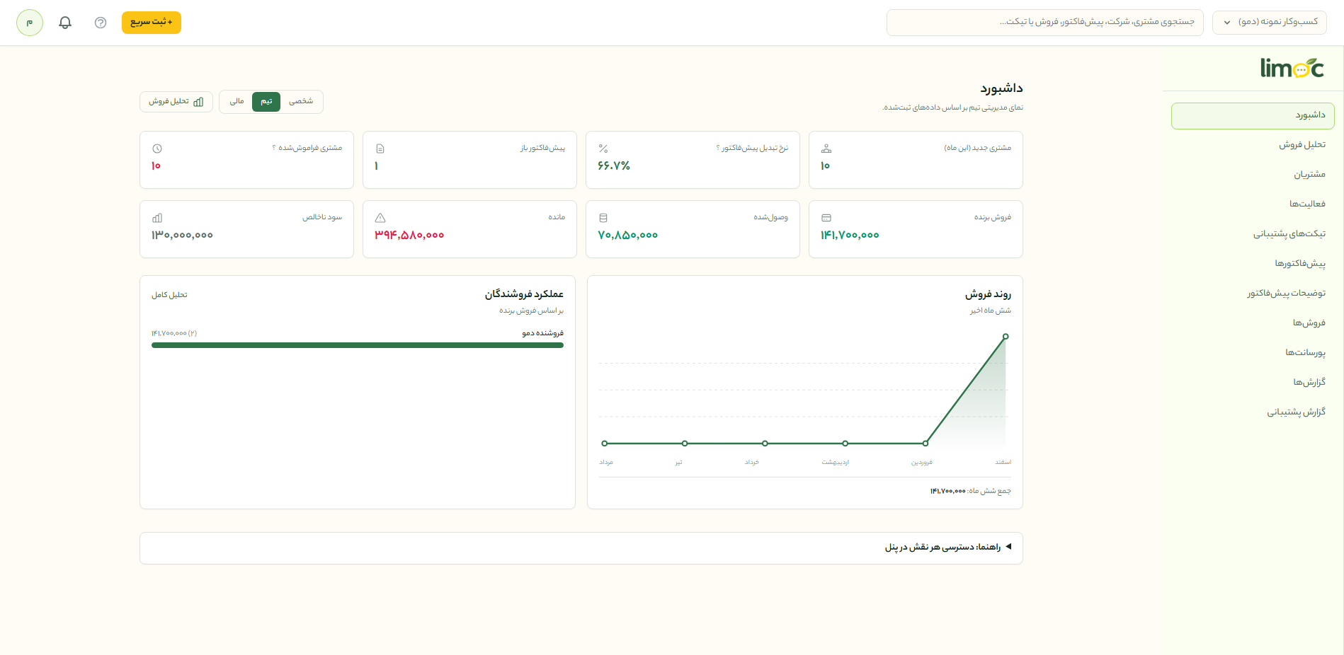Switch dashboard view to شخصی
The width and height of the screenshot is (1344, 655).
[301, 101]
